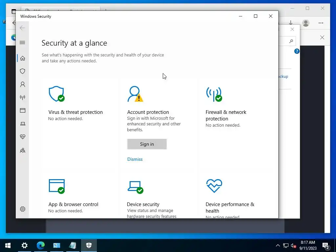The width and height of the screenshot is (336, 252).
Task: Open Firewall & network protection heading
Action: (226, 115)
